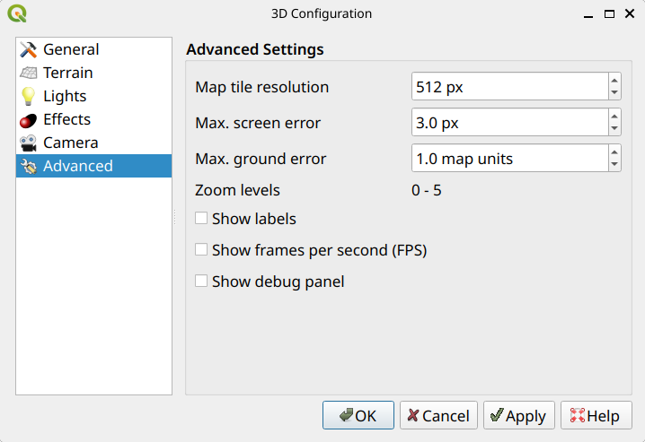
Task: Click the Terrain mesh grid icon
Action: tap(29, 73)
